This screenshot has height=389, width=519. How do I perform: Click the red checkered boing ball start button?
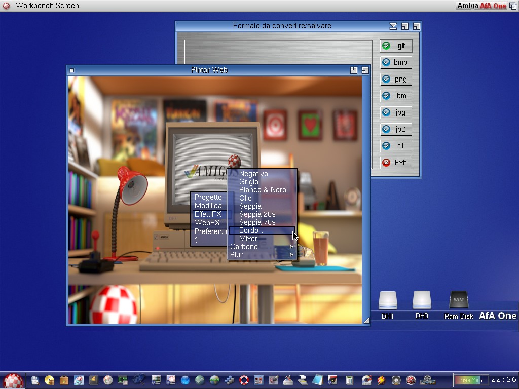click(x=13, y=380)
